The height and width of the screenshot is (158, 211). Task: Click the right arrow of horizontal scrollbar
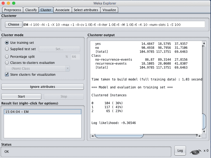[200, 136]
